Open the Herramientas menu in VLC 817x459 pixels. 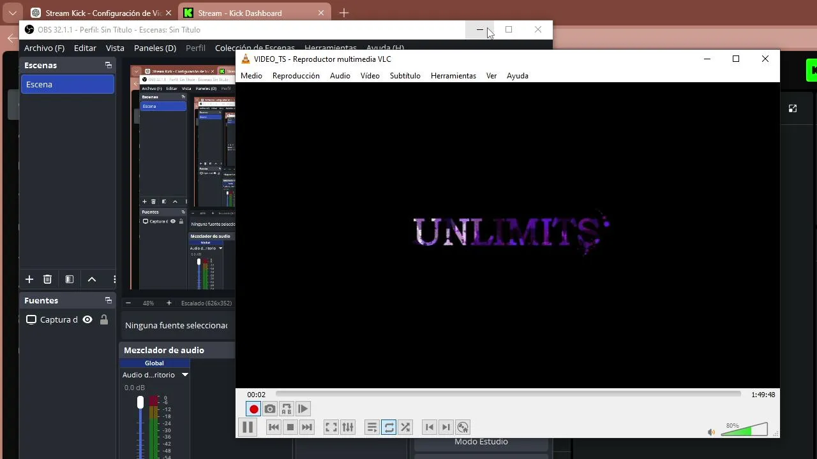point(454,76)
